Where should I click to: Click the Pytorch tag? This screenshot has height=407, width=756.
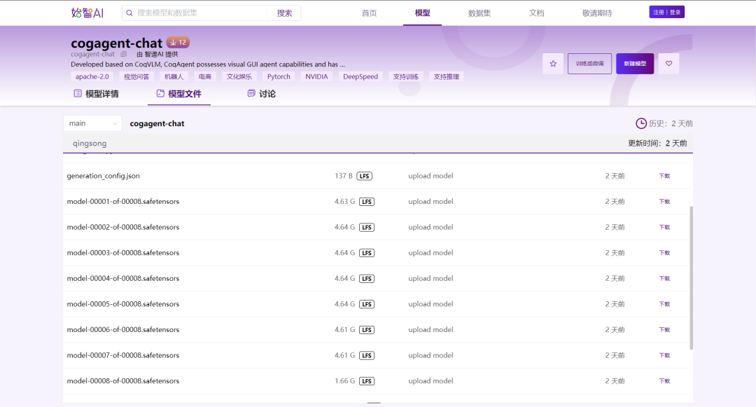279,76
